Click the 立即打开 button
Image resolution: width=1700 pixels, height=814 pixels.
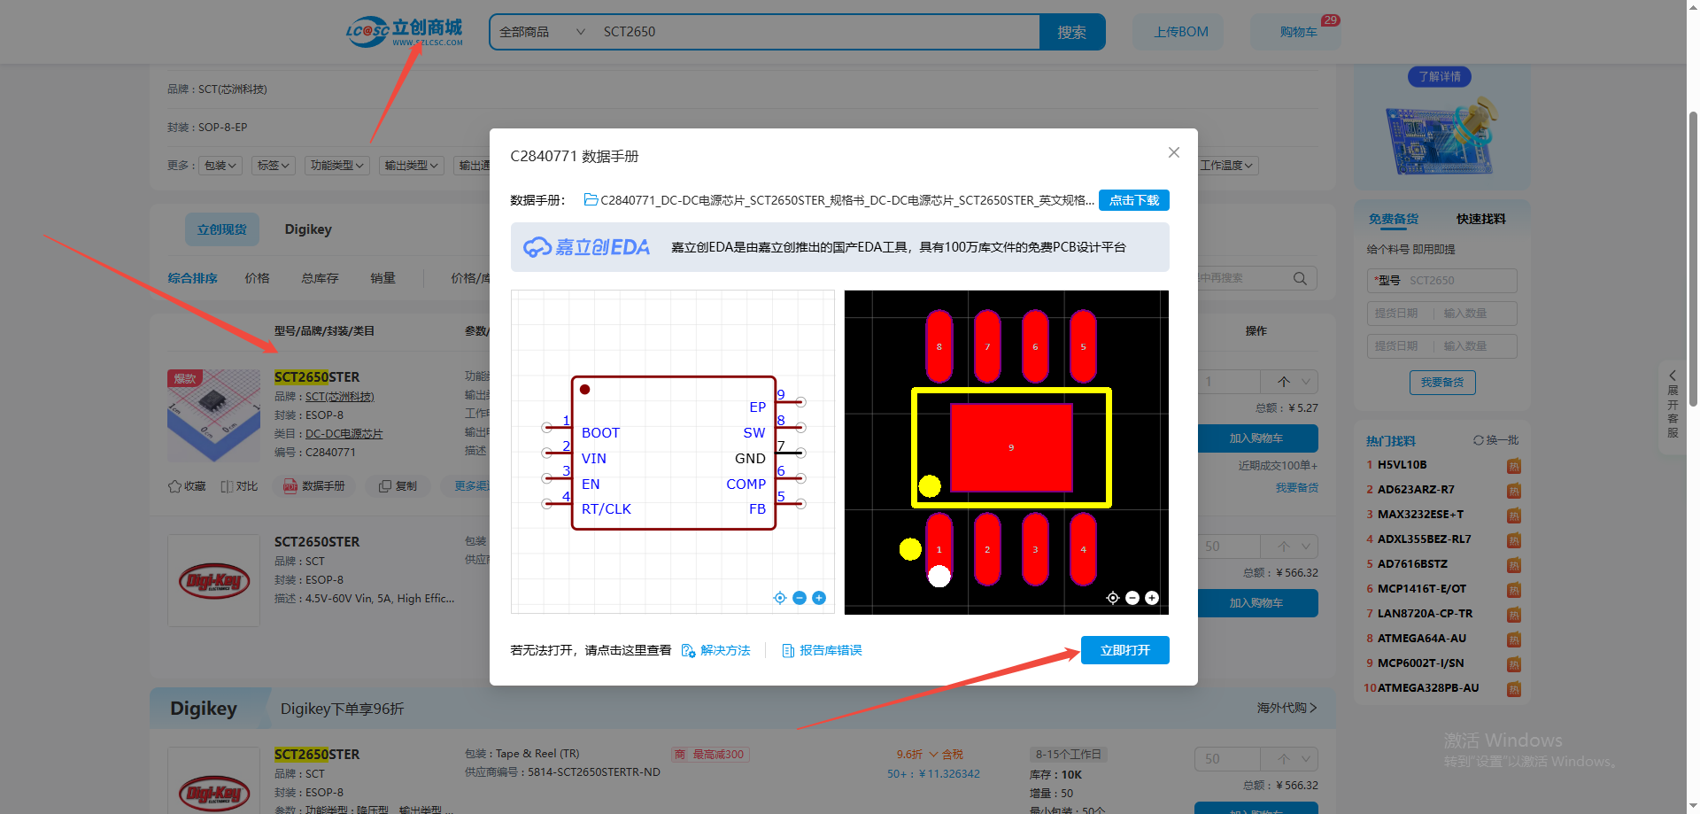click(1124, 650)
